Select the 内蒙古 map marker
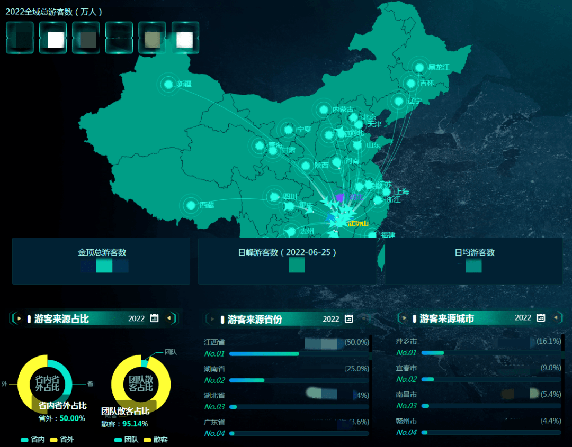Image resolution: width=572 pixels, height=447 pixels. pos(324,110)
